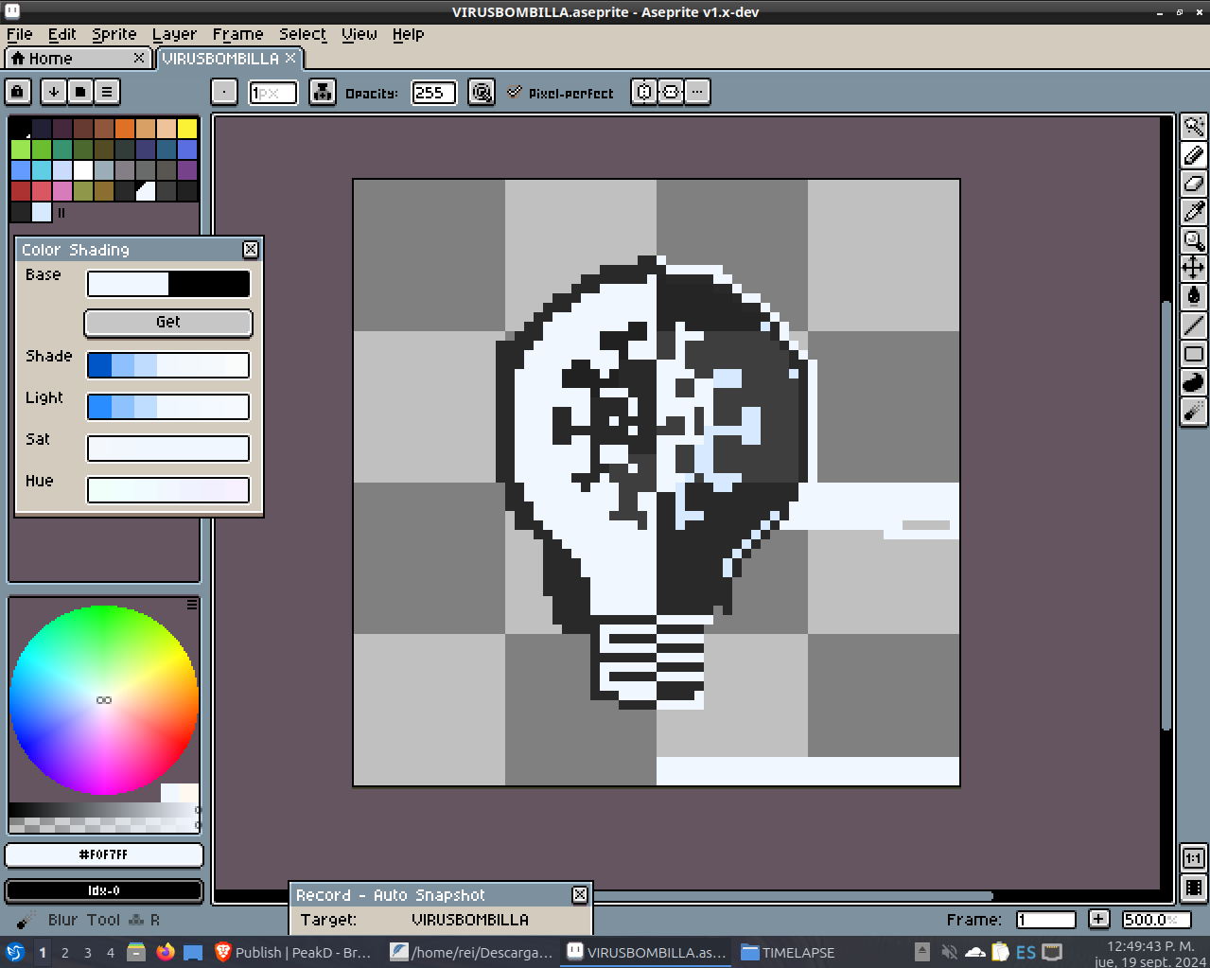Click the Sat gradient bar
The image size is (1210, 968).
pos(168,448)
